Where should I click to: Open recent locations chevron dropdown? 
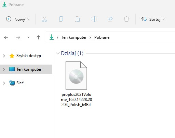click(28, 37)
